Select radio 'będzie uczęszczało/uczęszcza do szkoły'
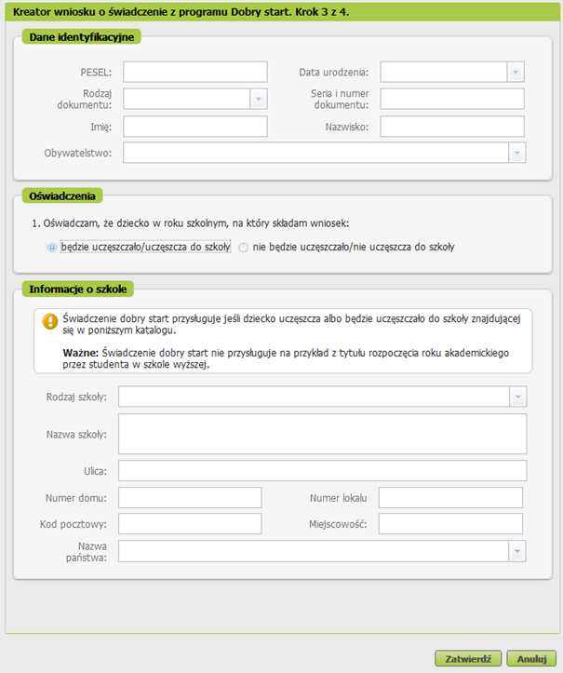Viewport: 563px width, 673px height. point(52,248)
